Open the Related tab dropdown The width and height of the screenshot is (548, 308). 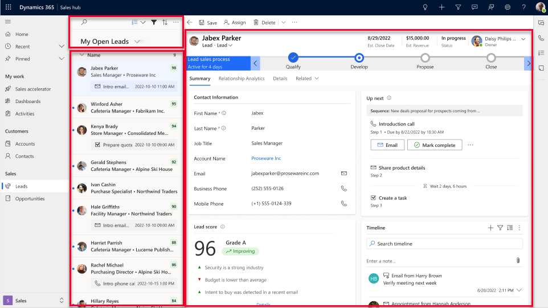307,79
